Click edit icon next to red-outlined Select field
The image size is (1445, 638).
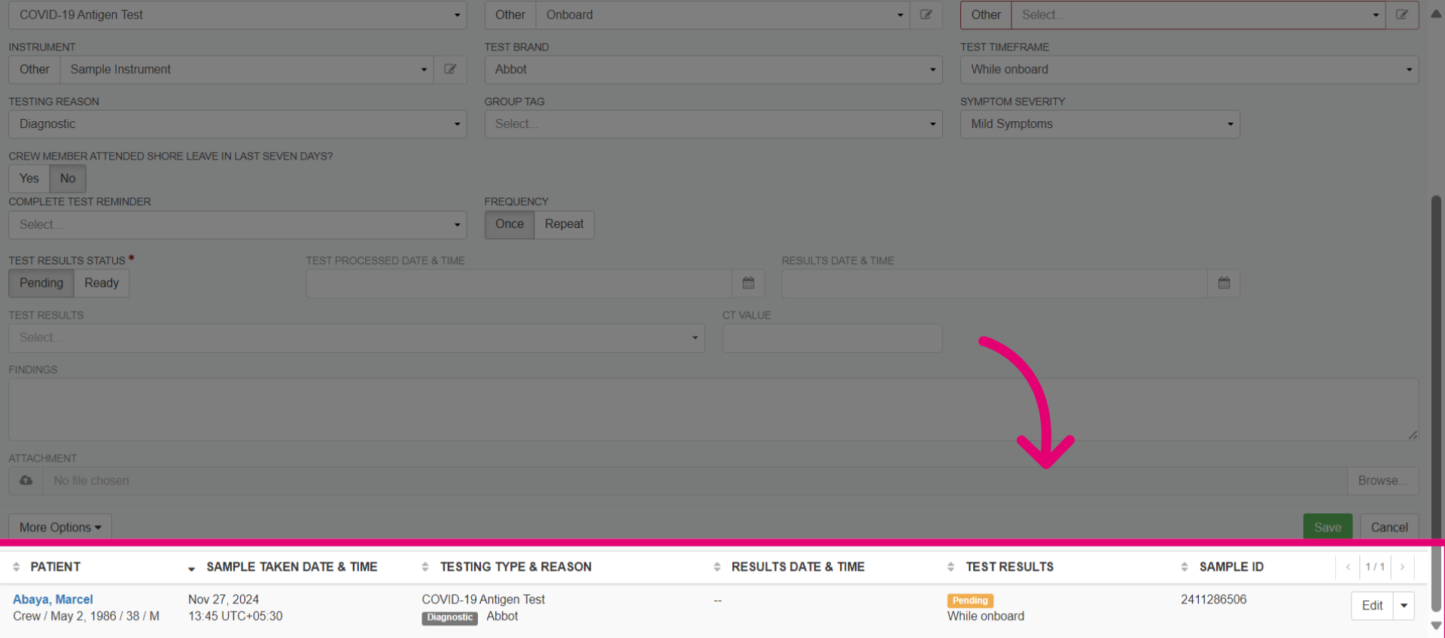pyautogui.click(x=1402, y=15)
